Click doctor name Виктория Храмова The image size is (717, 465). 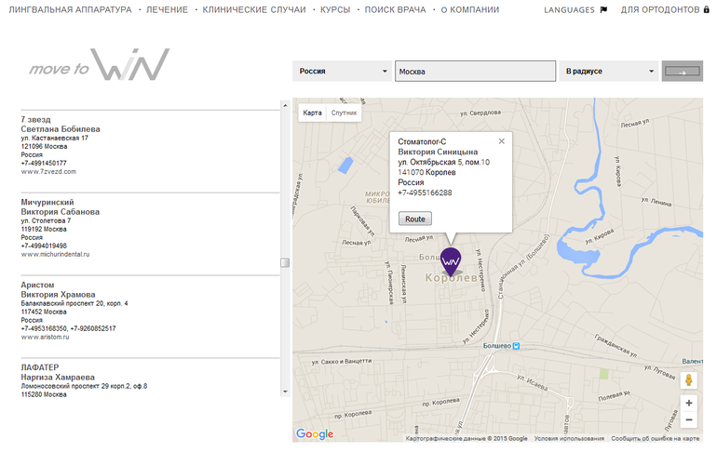58,295
